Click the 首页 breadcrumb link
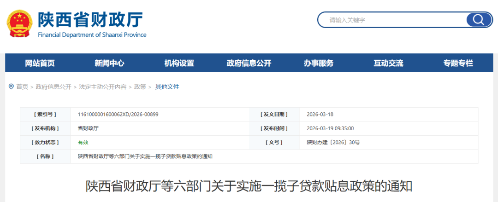498x202 pixels. 22,87
